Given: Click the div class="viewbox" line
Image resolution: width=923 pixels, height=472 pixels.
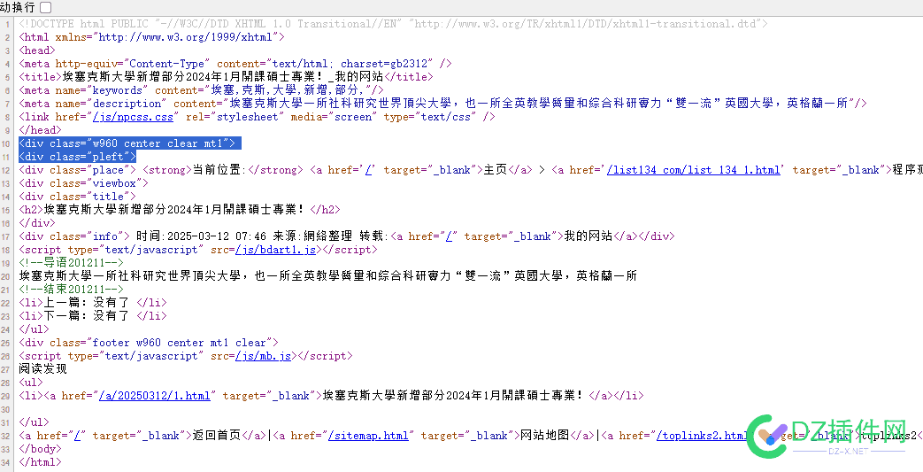Looking at the screenshot, I should pyautogui.click(x=83, y=182).
